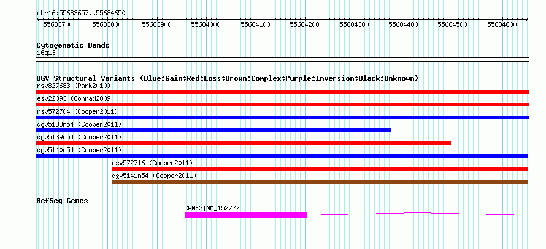Click ruler position 55684600
Image resolution: width=546 pixels, height=249 pixels.
pyautogui.click(x=502, y=24)
